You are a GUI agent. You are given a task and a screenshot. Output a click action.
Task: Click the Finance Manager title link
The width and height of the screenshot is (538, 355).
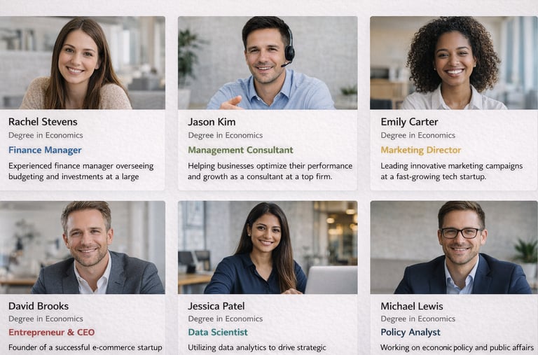click(x=45, y=150)
